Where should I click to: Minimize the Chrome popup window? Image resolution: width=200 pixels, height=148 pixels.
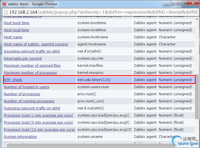click(x=175, y=3)
